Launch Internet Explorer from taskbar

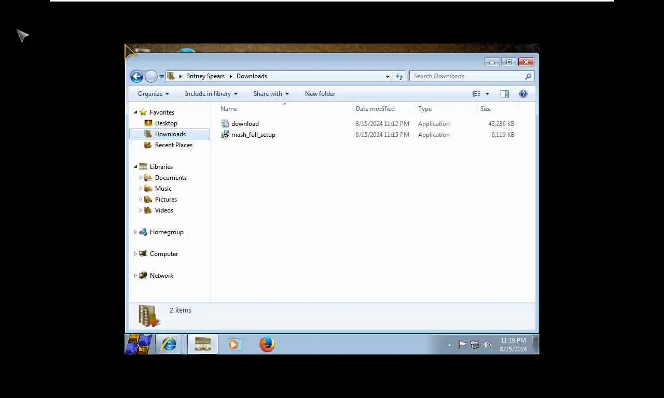[169, 344]
